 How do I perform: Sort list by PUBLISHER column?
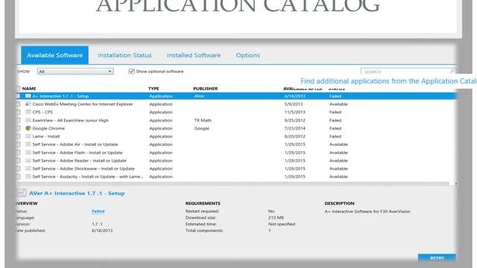click(x=206, y=89)
